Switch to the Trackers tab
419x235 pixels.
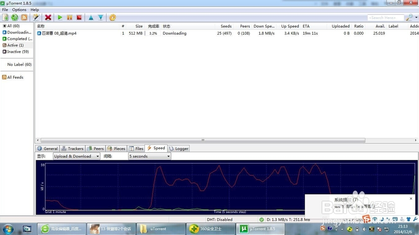coord(72,148)
